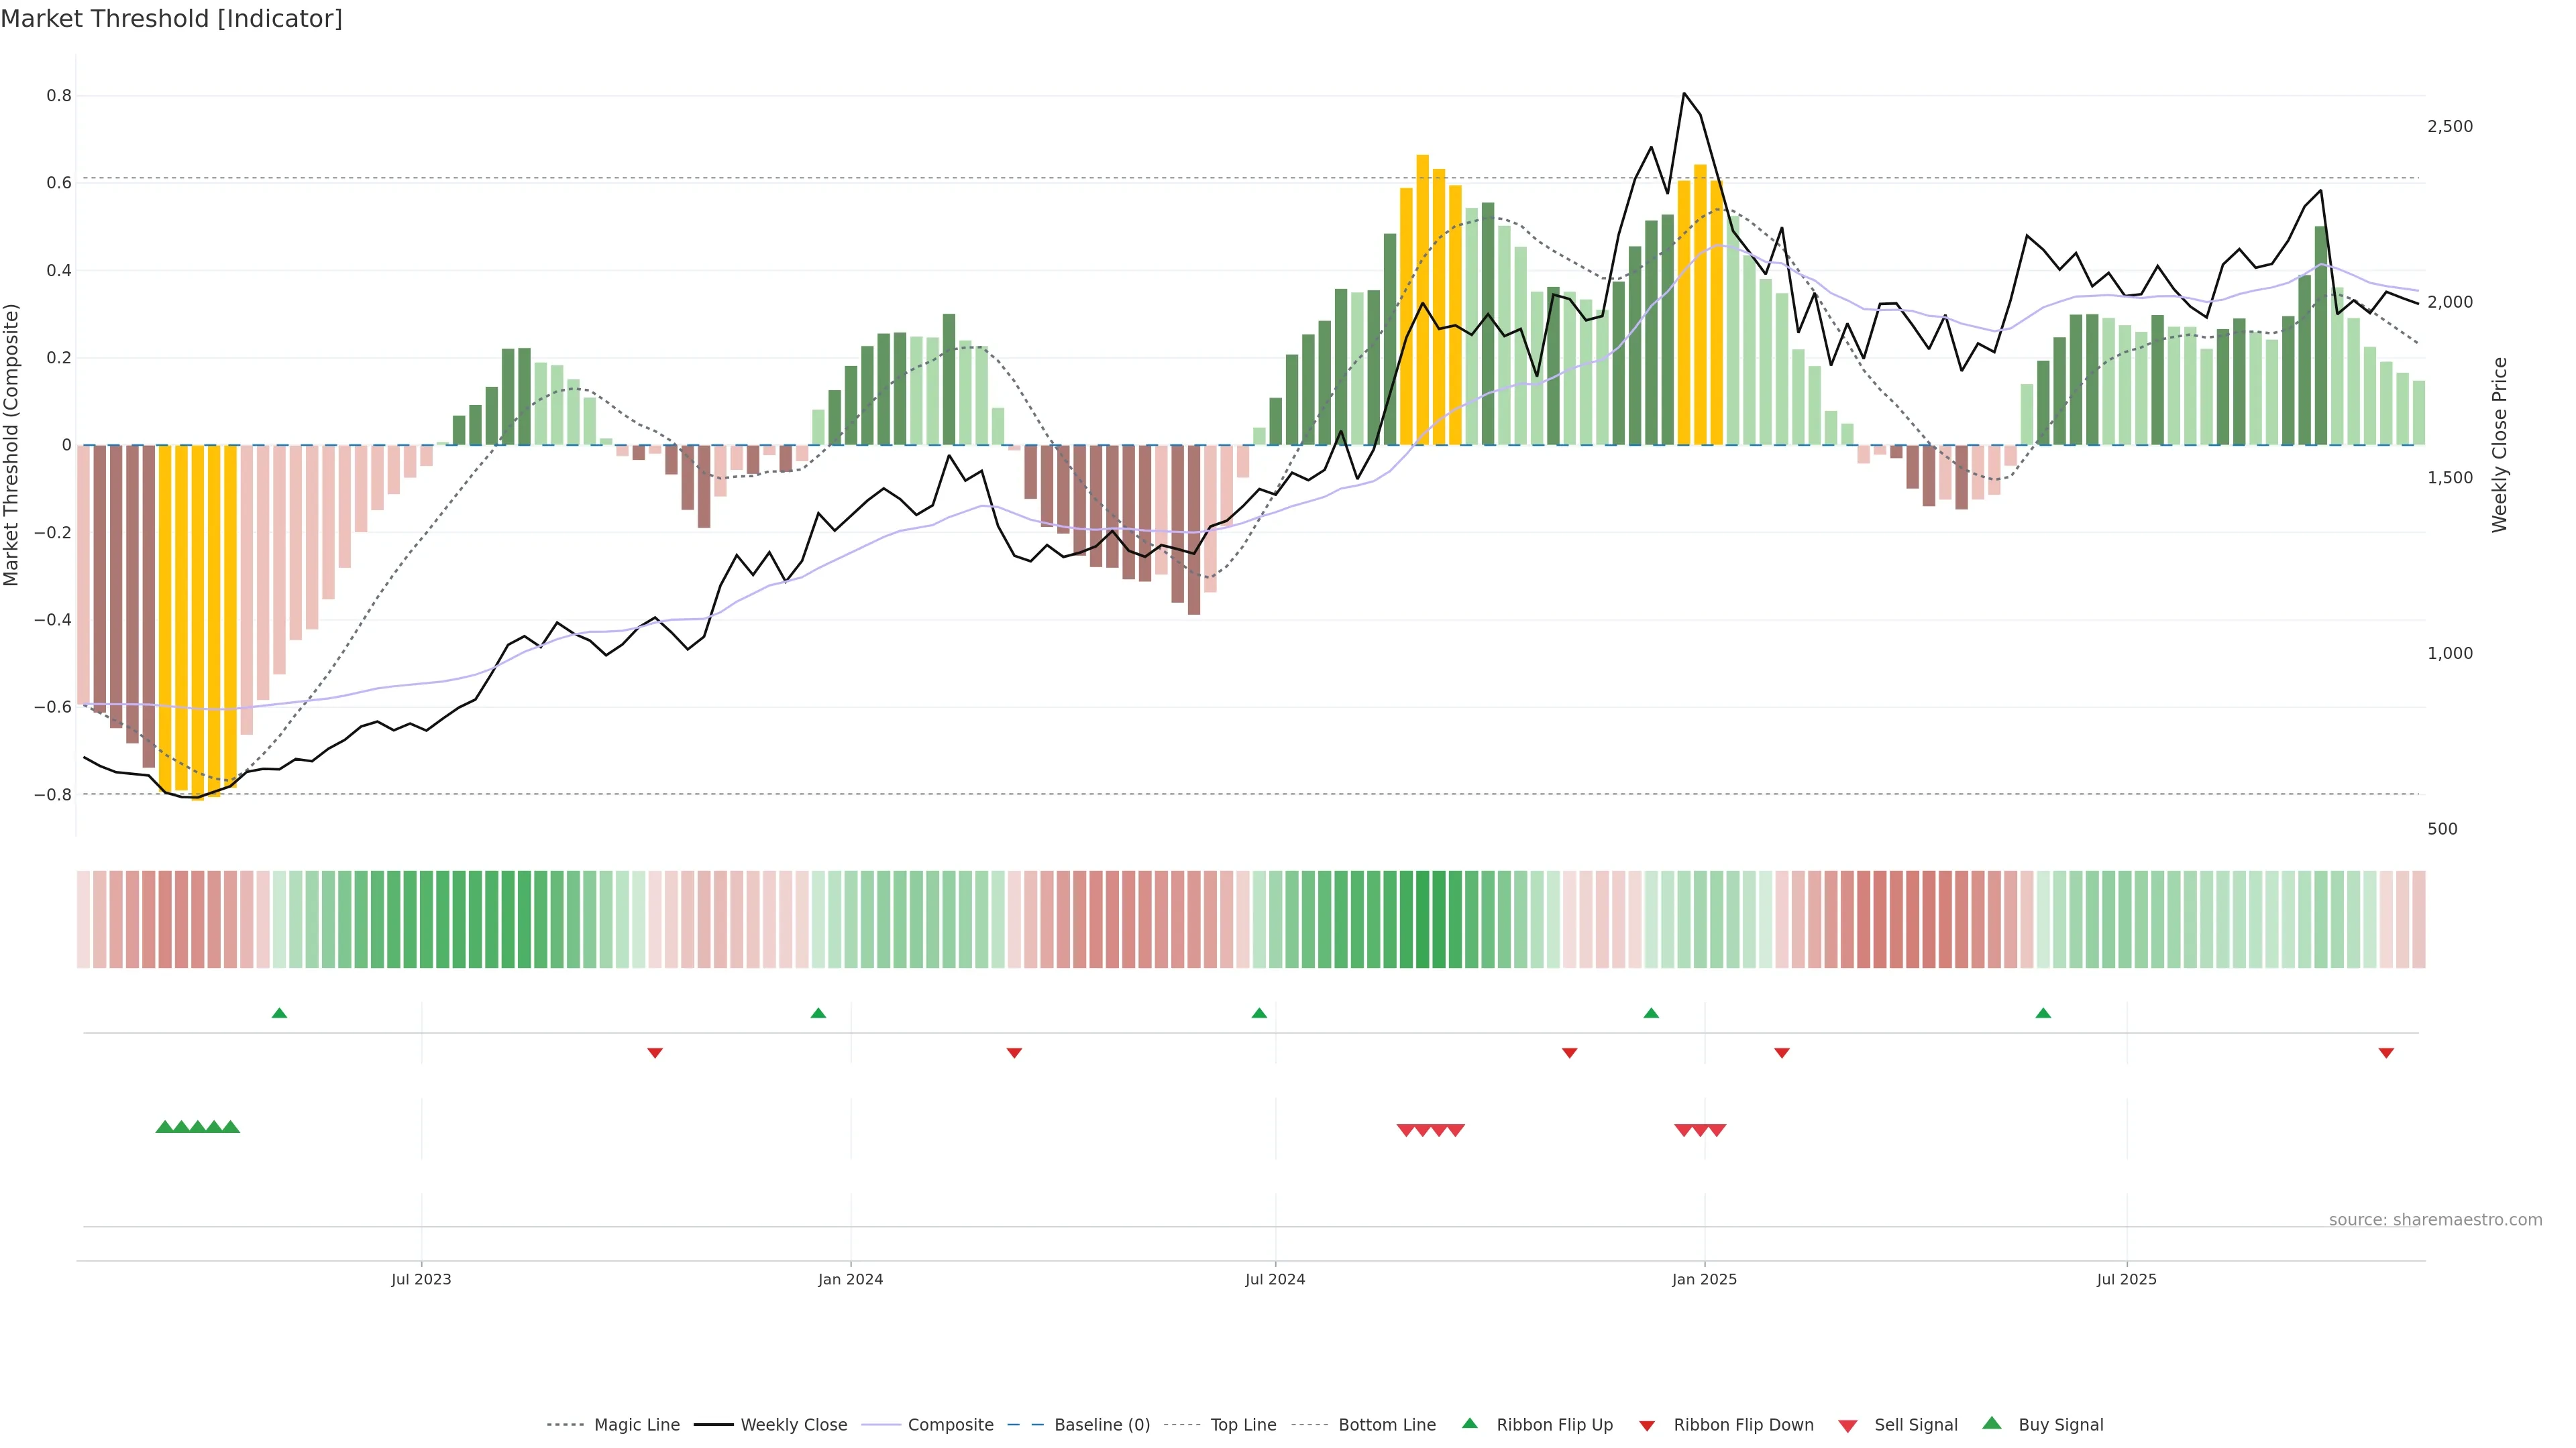Toggle the Ribbon Flip Down legend entry
The image size is (2576, 1448).
coord(1743,1425)
